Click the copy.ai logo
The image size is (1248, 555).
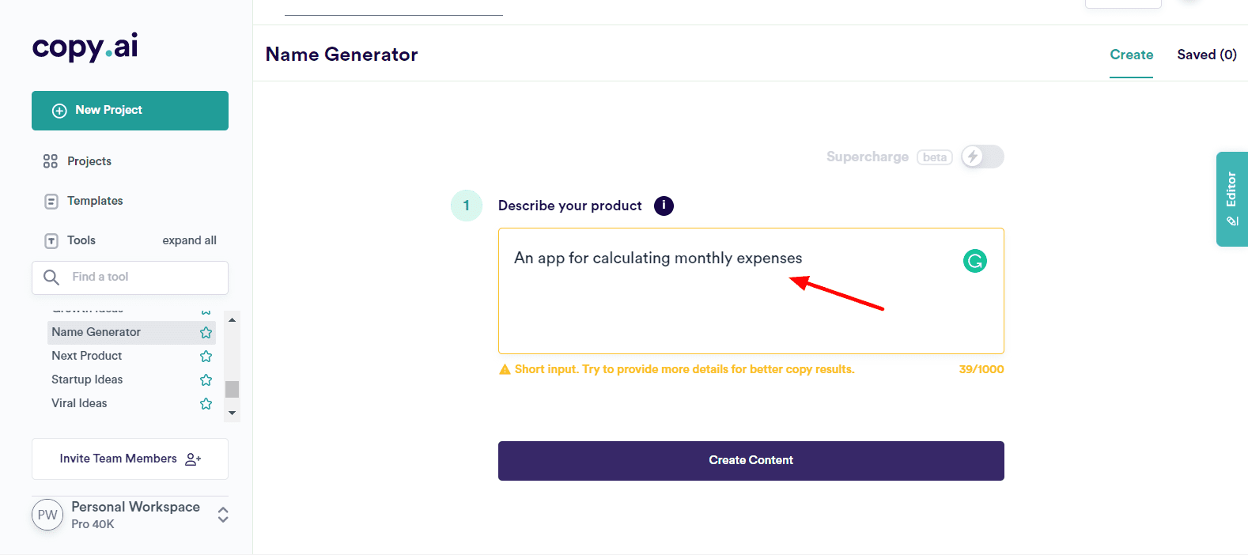[85, 47]
